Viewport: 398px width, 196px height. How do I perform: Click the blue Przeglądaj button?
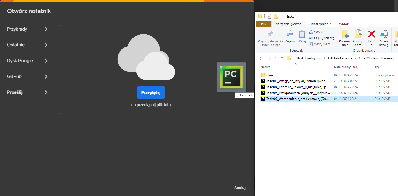151,93
